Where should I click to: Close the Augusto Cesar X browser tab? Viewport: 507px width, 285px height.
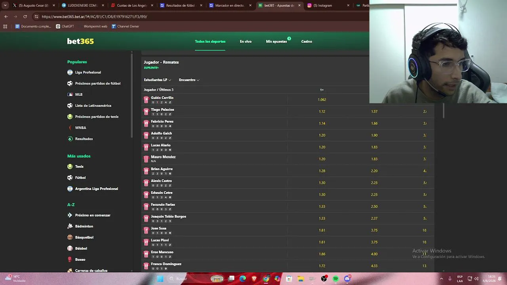point(54,6)
